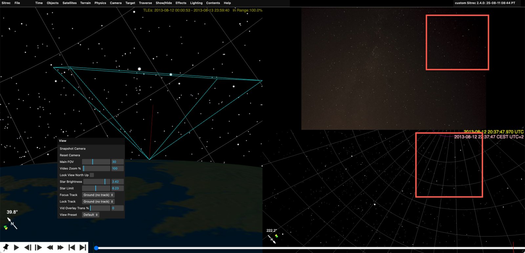Jump to the first frame
The width and height of the screenshot is (525, 253).
[x=72, y=247]
